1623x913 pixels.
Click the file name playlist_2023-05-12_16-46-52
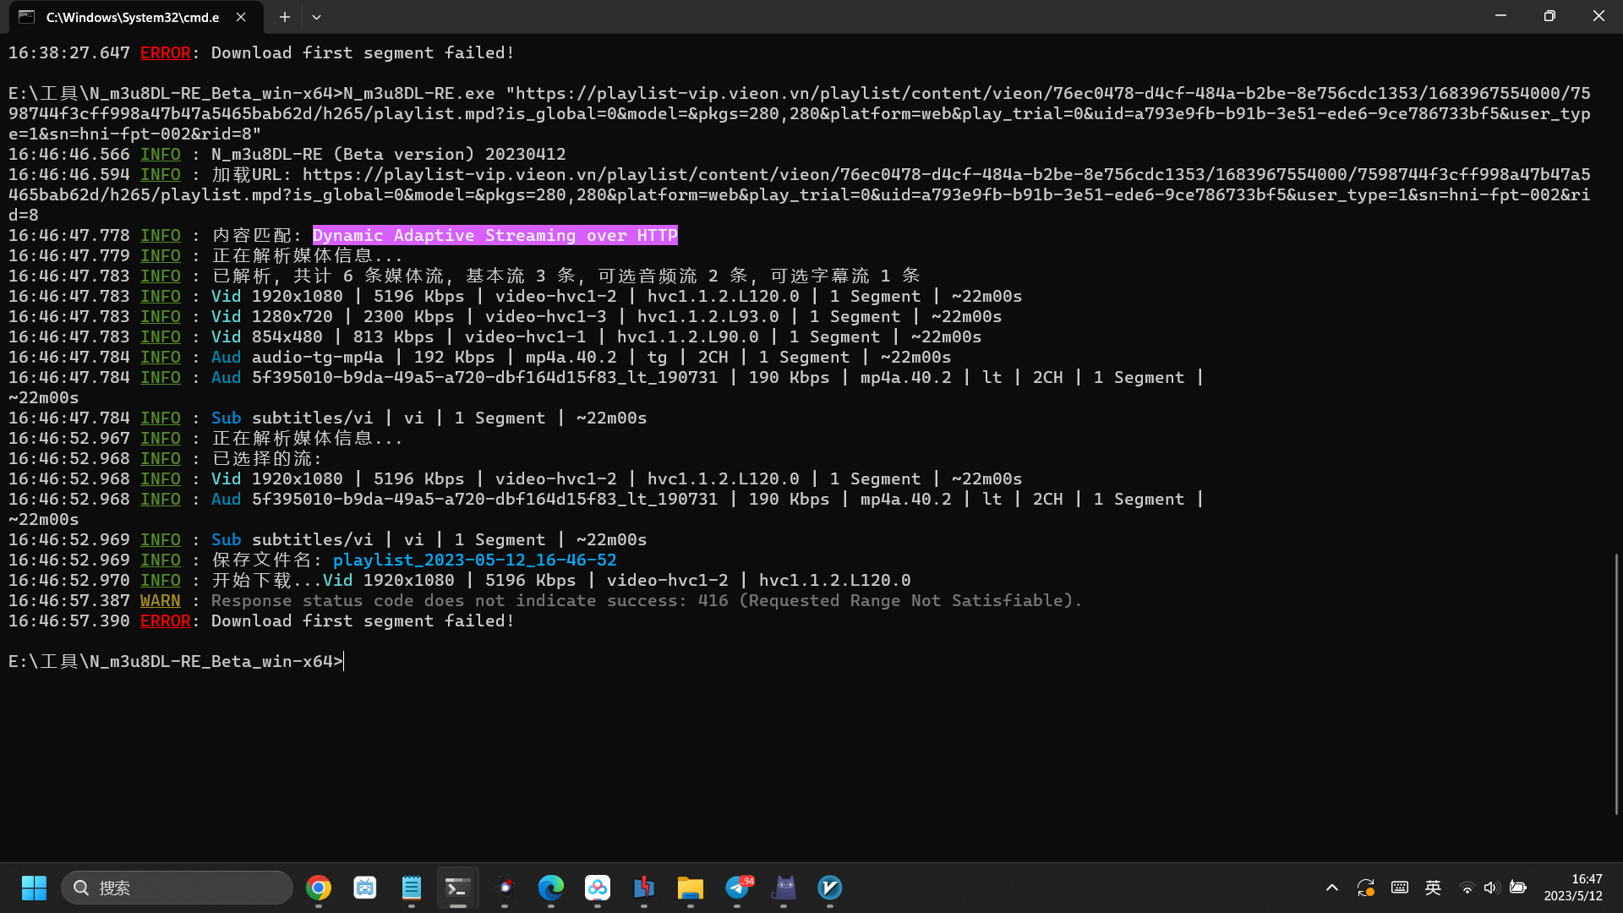click(x=475, y=560)
